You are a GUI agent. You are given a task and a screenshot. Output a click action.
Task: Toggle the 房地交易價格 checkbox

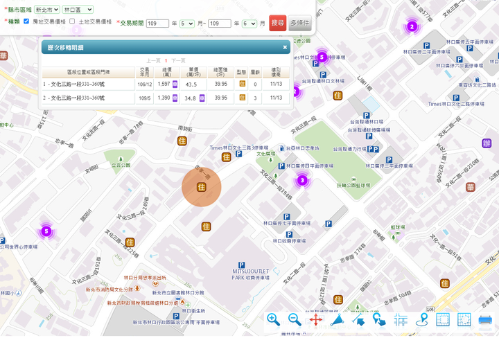26,21
